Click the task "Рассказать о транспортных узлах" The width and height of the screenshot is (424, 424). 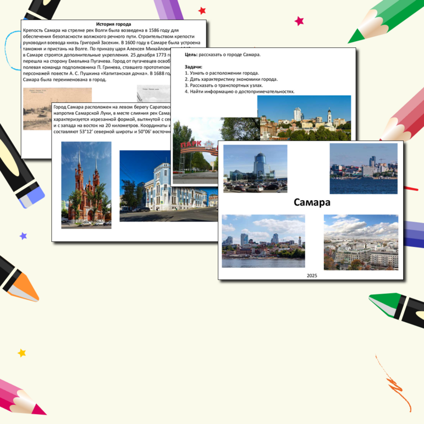coord(224,85)
